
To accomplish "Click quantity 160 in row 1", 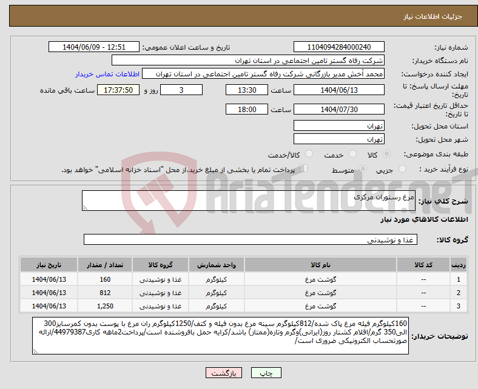I will click(x=105, y=279).
